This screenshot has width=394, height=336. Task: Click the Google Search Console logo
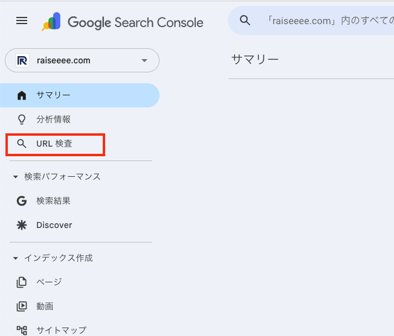123,22
